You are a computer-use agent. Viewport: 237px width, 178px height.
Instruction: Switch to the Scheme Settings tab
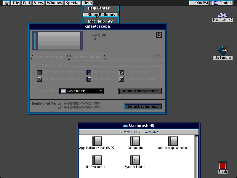click(50, 57)
